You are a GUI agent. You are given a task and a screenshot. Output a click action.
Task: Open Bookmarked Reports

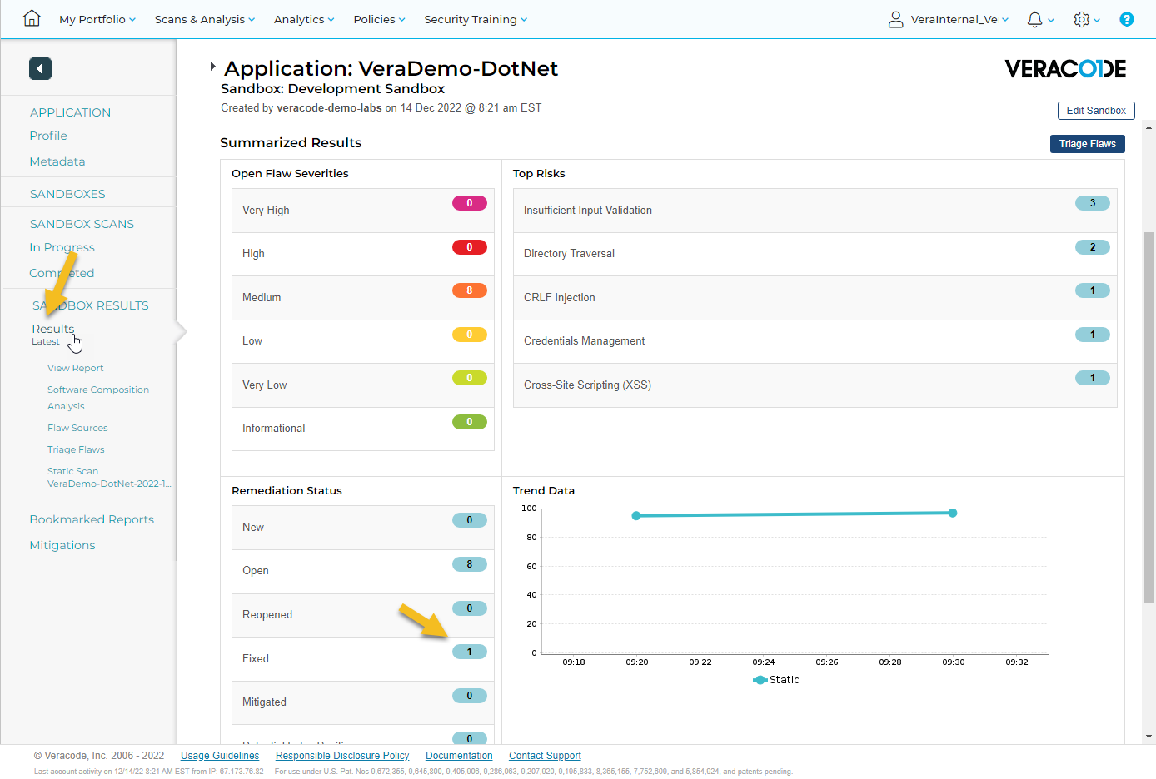(92, 519)
